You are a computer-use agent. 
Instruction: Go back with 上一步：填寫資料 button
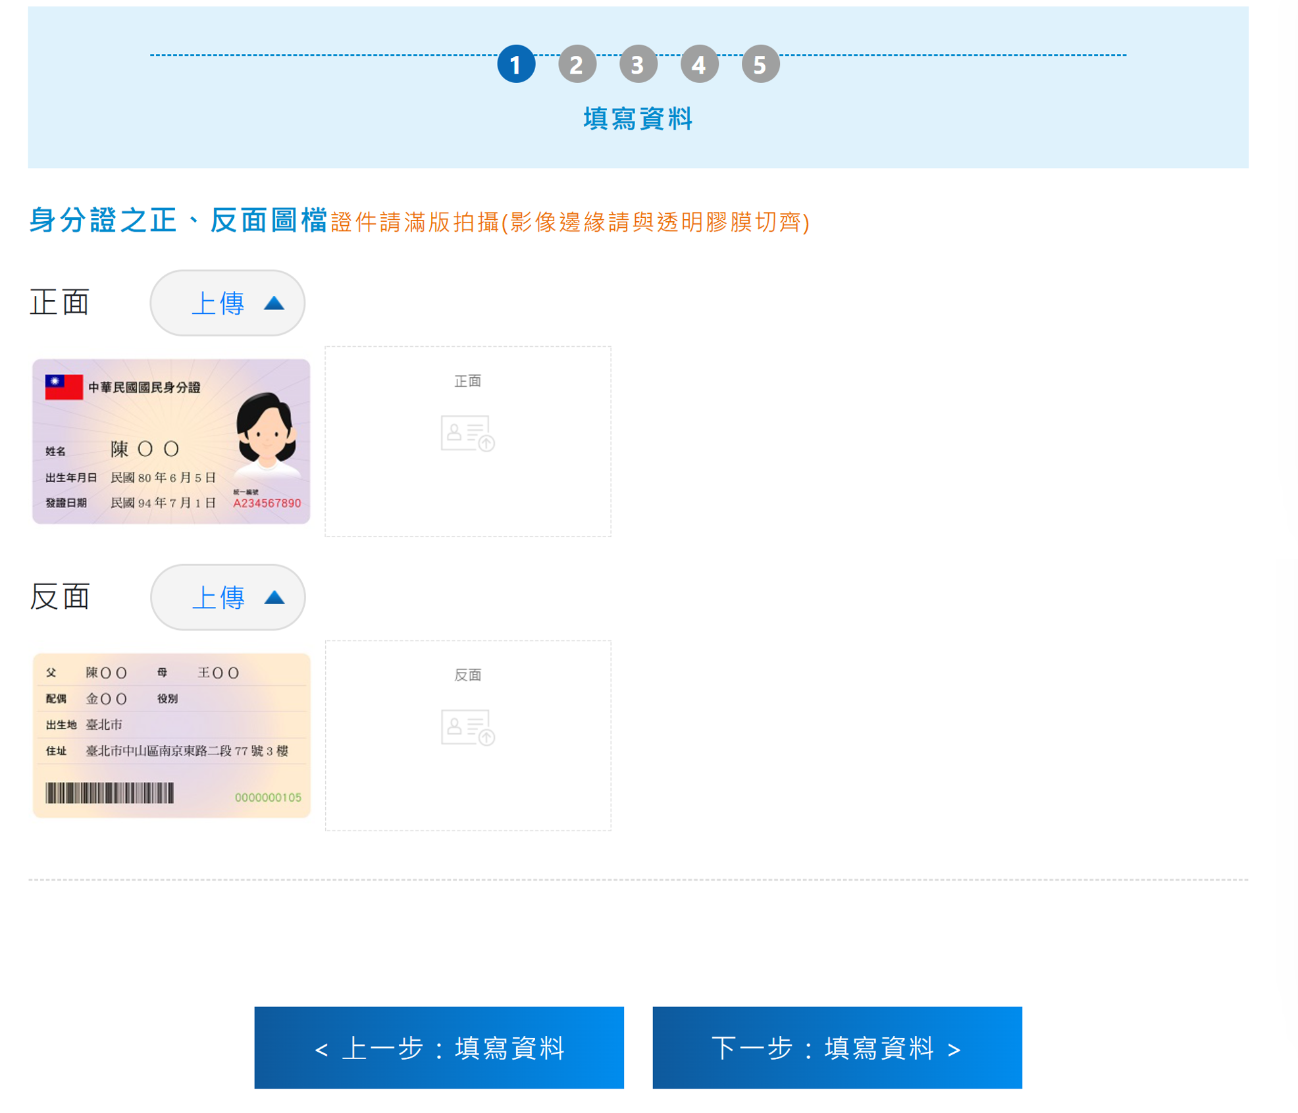pos(439,1047)
